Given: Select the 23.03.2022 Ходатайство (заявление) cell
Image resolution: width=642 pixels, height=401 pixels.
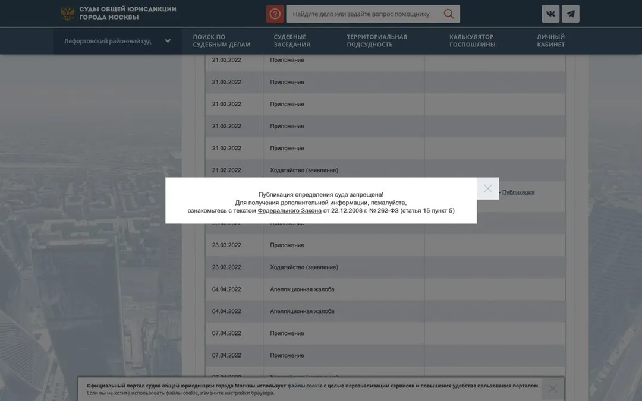Looking at the screenshot, I should tap(344, 267).
